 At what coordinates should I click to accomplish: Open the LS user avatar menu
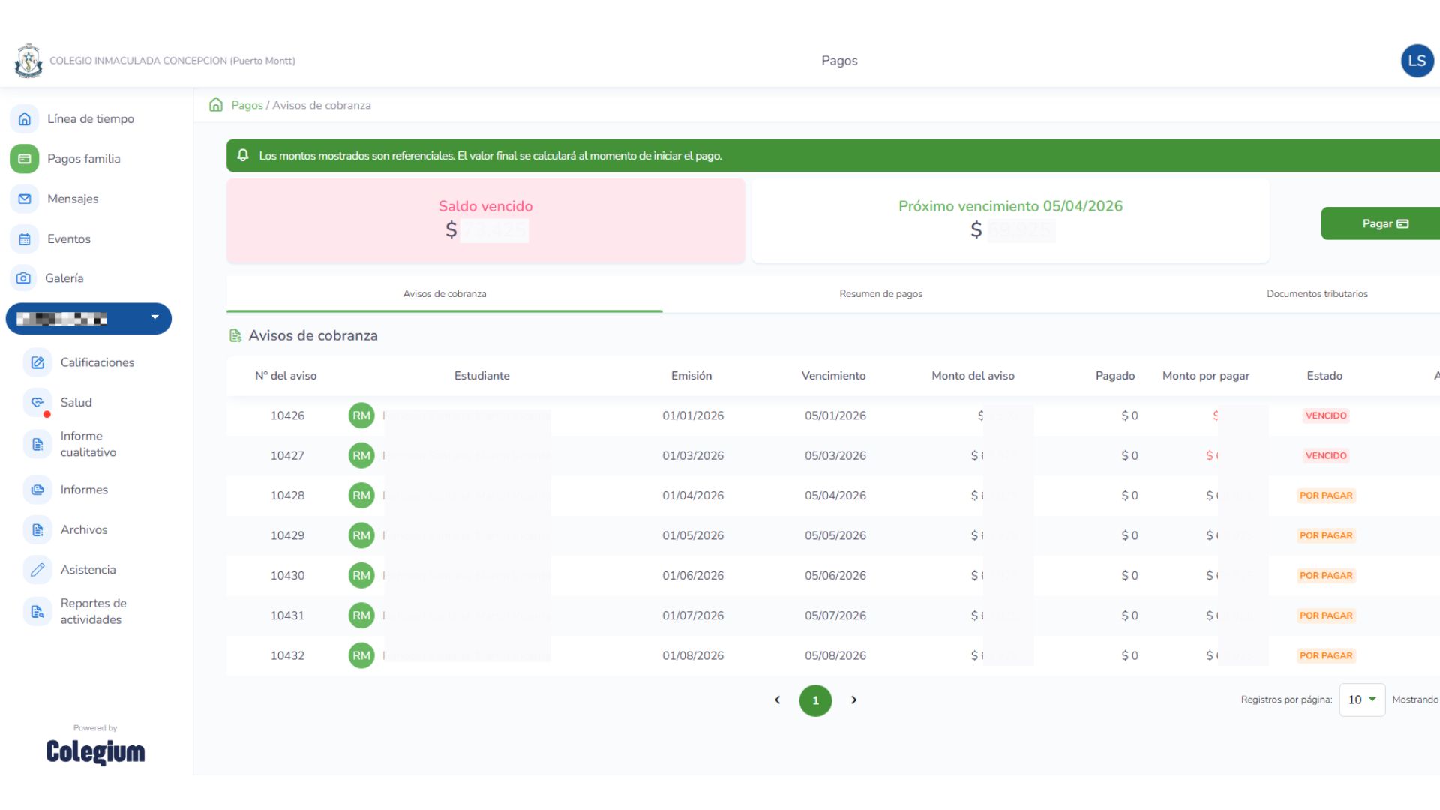(1417, 61)
